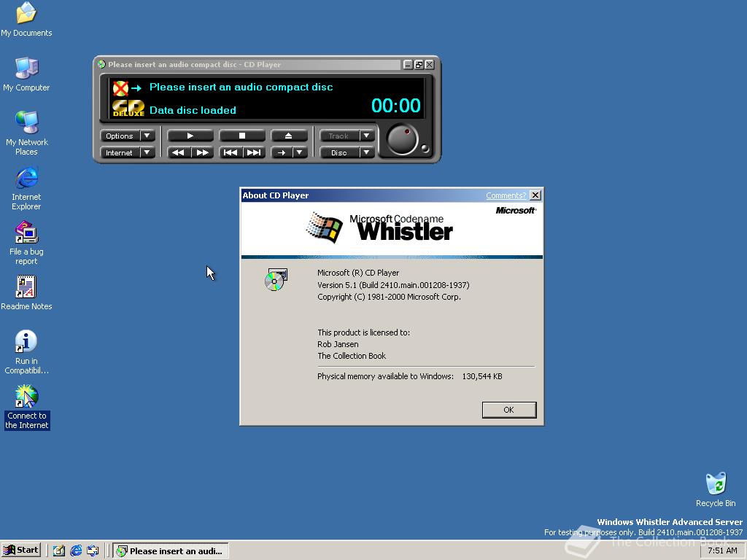
Task: Click 'Data disc loaded' status text
Action: [193, 110]
